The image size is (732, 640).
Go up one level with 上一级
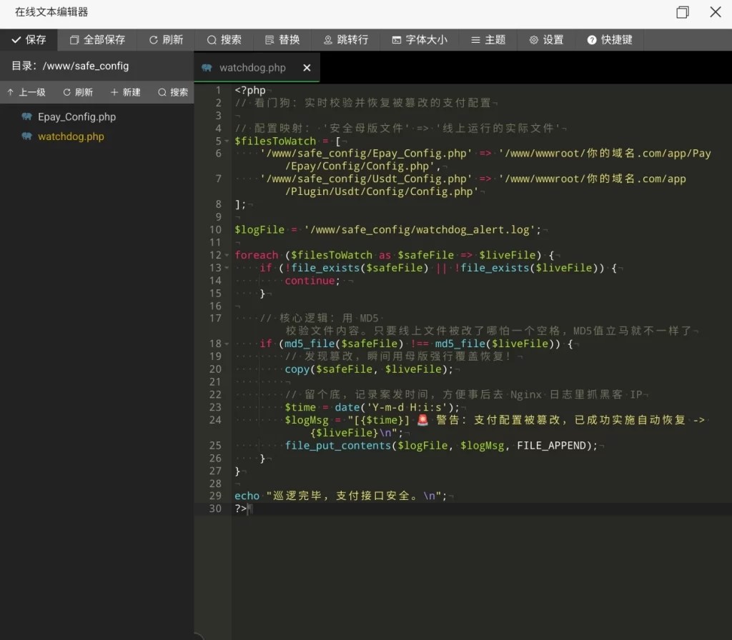(26, 92)
